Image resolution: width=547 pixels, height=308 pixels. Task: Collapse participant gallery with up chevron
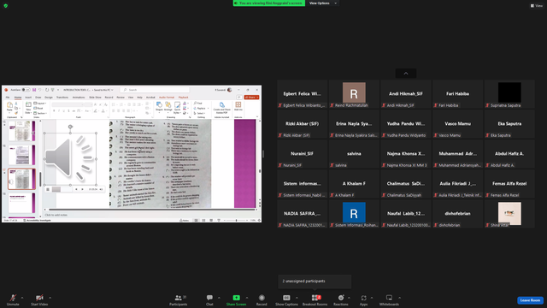406,74
